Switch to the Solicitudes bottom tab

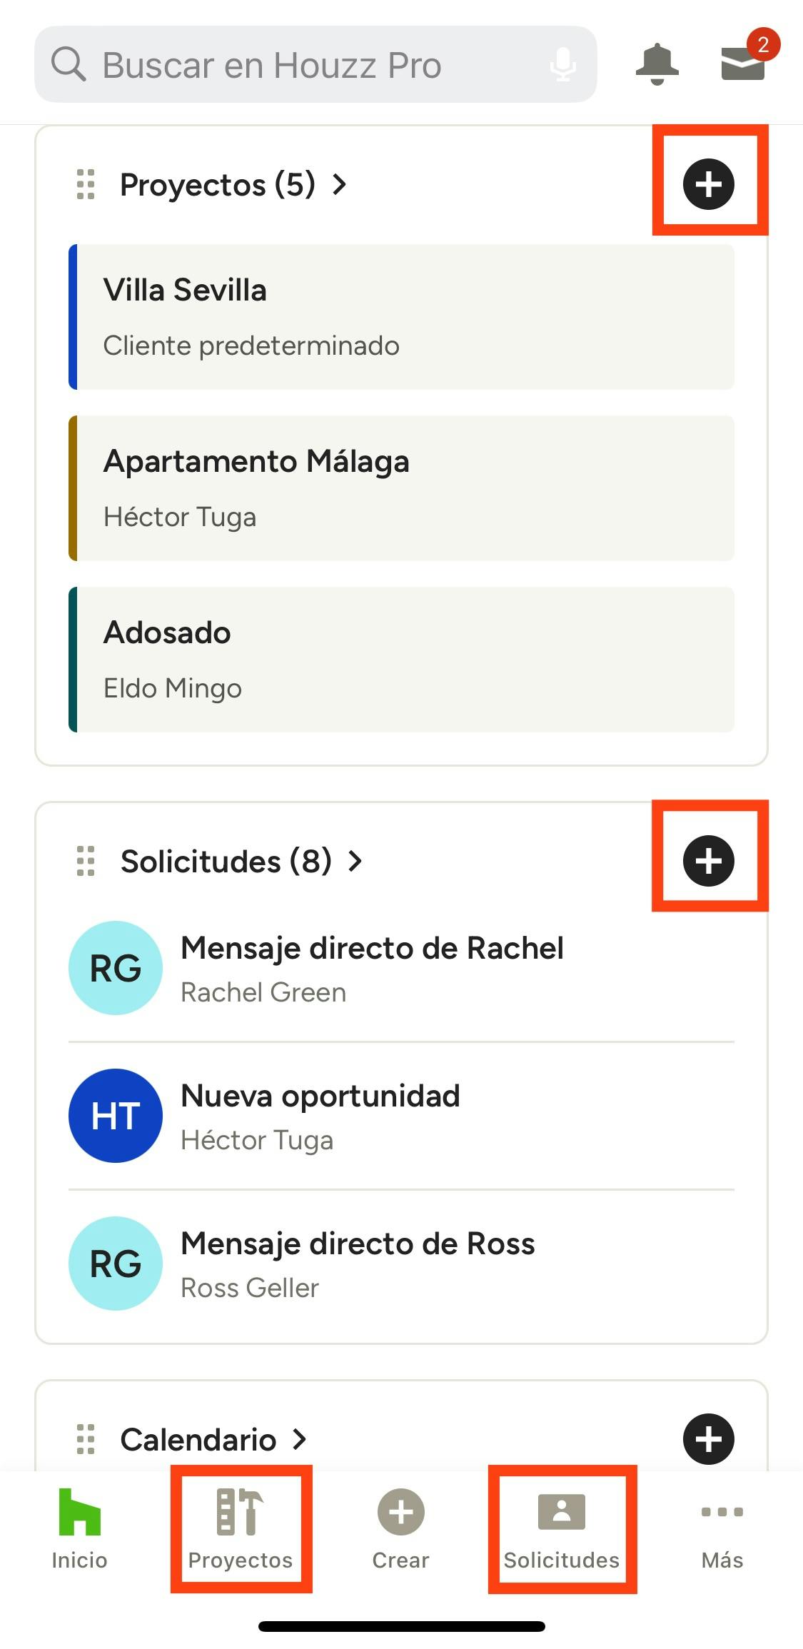tap(562, 1529)
